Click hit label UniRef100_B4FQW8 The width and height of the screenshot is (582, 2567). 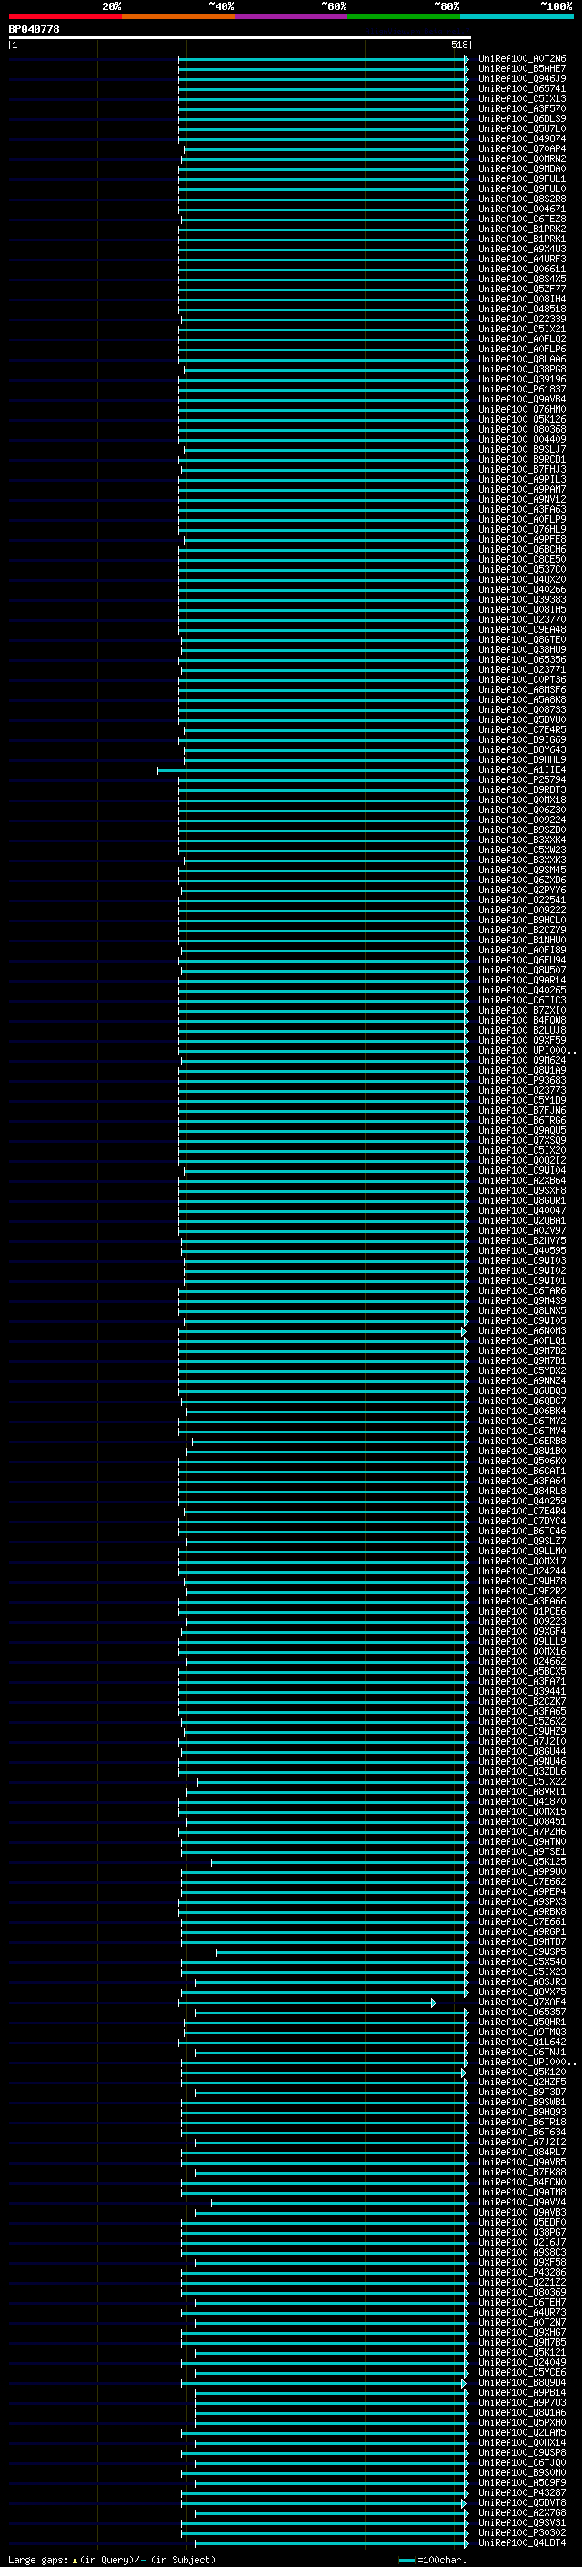[522, 1021]
